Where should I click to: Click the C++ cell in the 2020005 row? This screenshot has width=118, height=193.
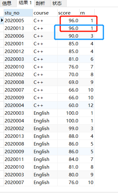point(45,21)
